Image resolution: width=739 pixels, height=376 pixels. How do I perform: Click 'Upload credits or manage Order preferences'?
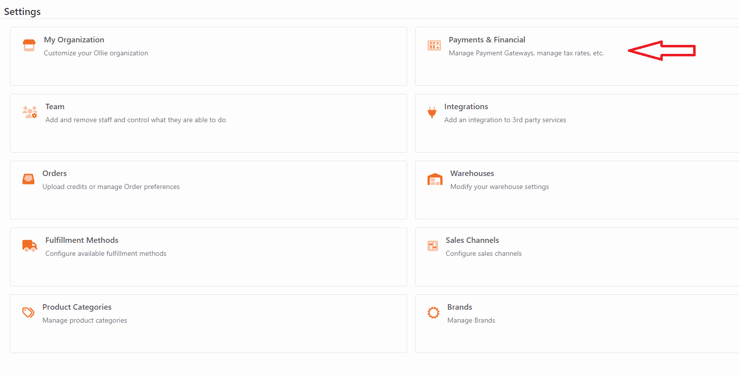tap(111, 187)
